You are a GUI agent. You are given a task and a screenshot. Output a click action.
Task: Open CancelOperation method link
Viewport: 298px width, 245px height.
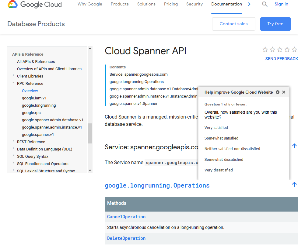click(x=126, y=217)
